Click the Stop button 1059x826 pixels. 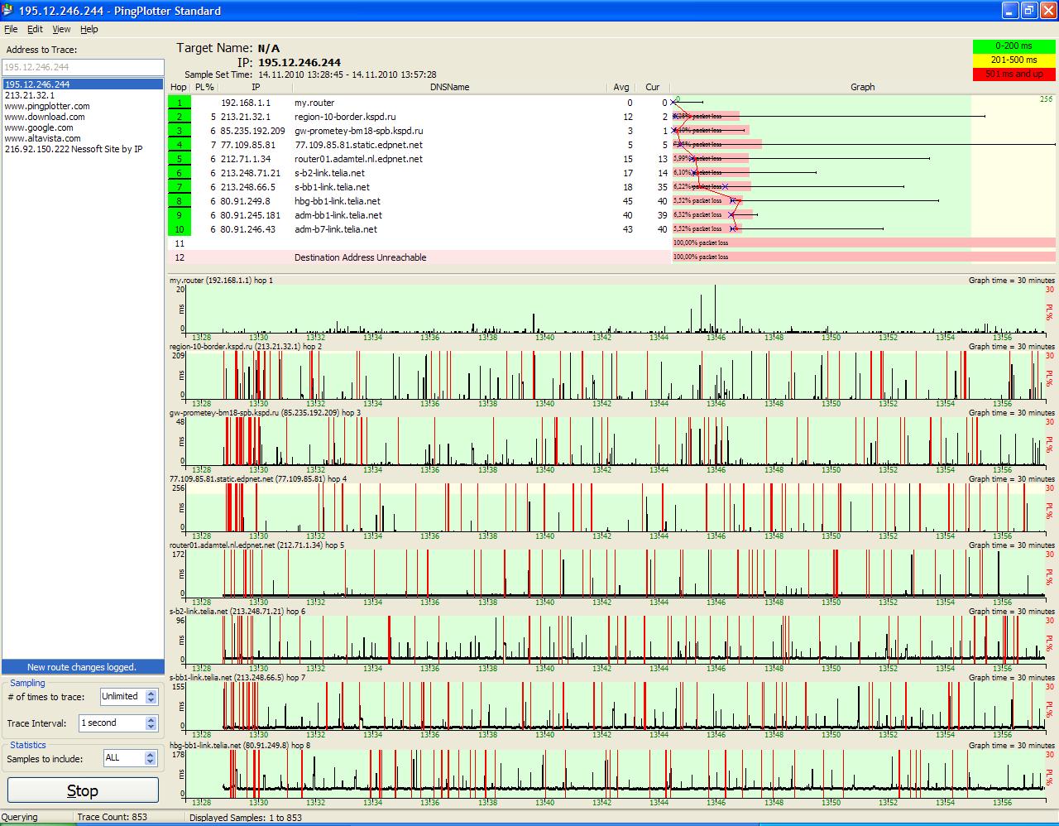point(83,790)
